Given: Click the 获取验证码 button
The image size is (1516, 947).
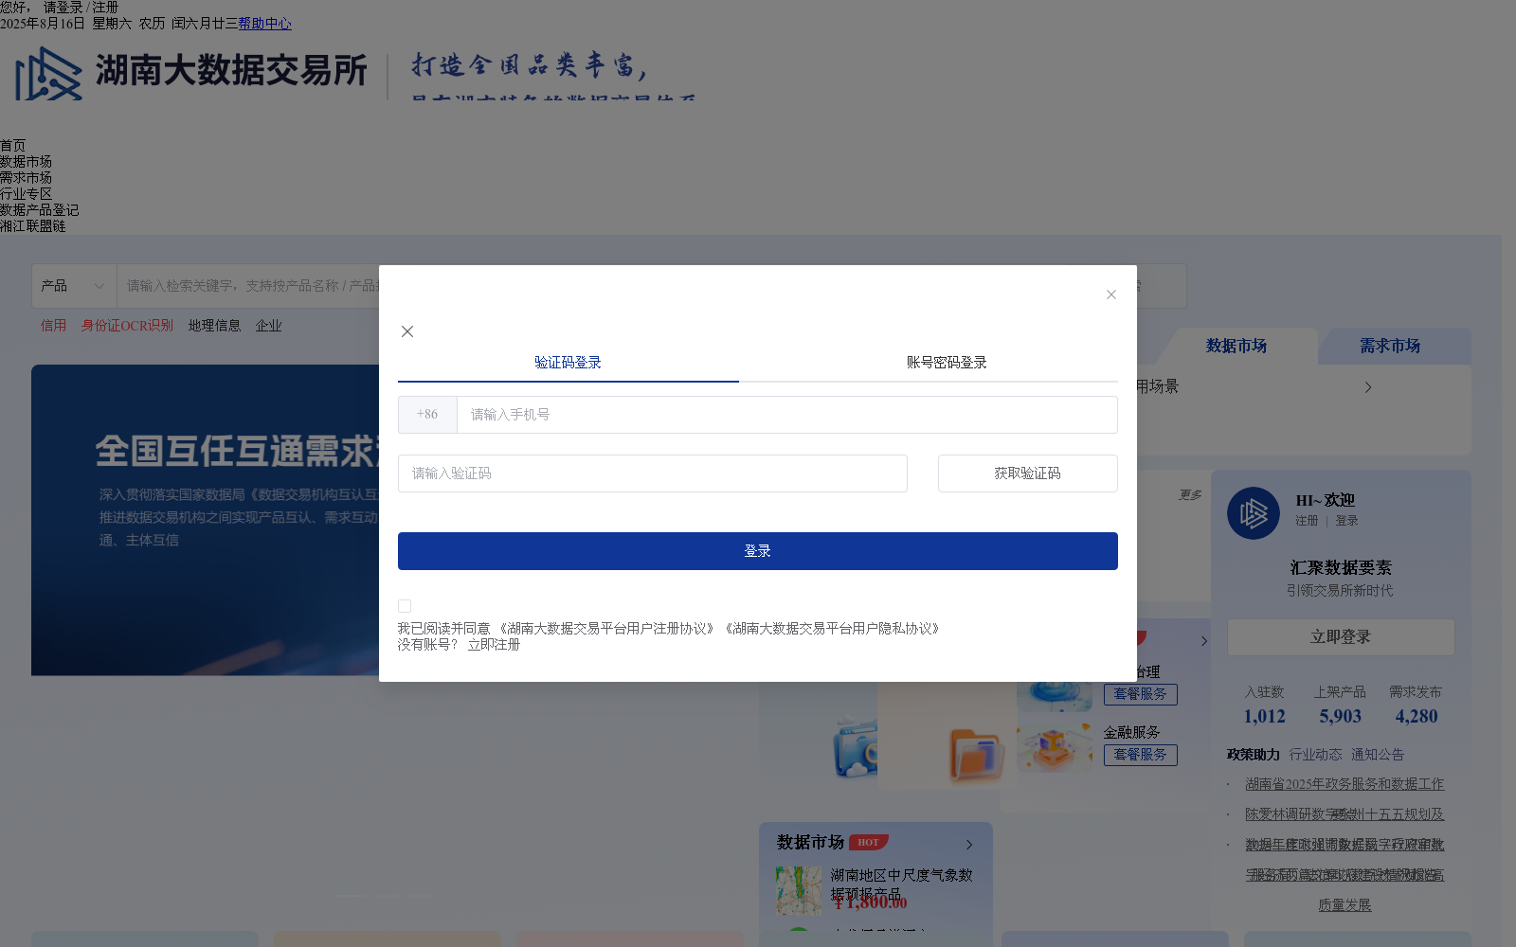Looking at the screenshot, I should [1028, 473].
